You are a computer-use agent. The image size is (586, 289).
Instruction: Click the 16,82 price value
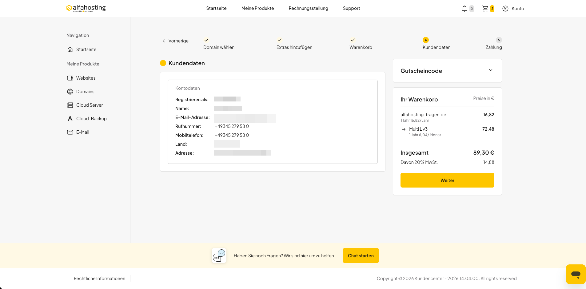tap(488, 115)
